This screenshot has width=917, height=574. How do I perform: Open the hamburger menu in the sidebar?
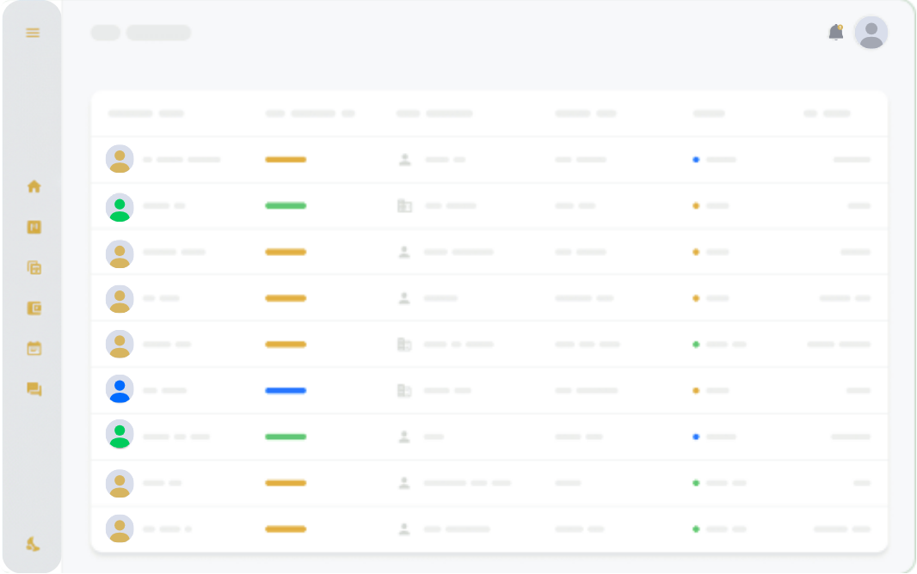pos(33,33)
